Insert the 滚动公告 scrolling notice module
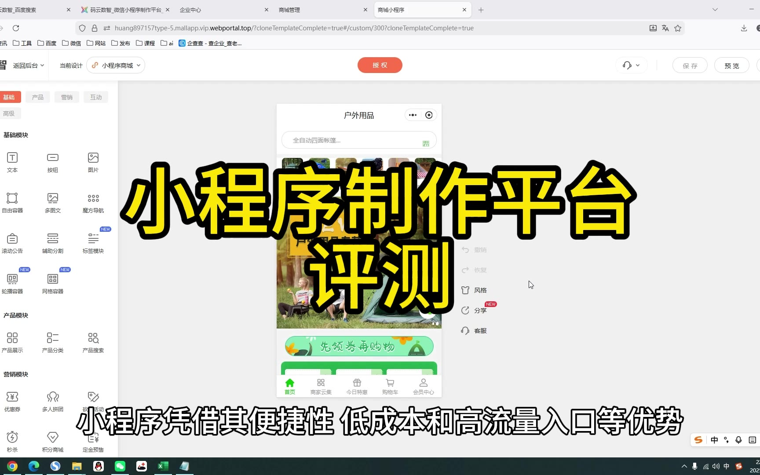The width and height of the screenshot is (760, 475). click(x=12, y=243)
